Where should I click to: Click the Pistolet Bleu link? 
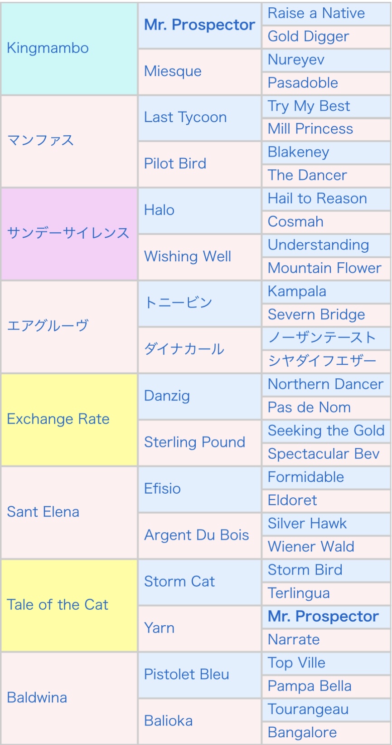(x=186, y=675)
